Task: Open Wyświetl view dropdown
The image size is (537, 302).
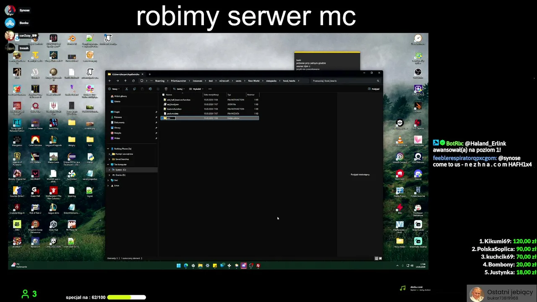Action: (x=196, y=89)
